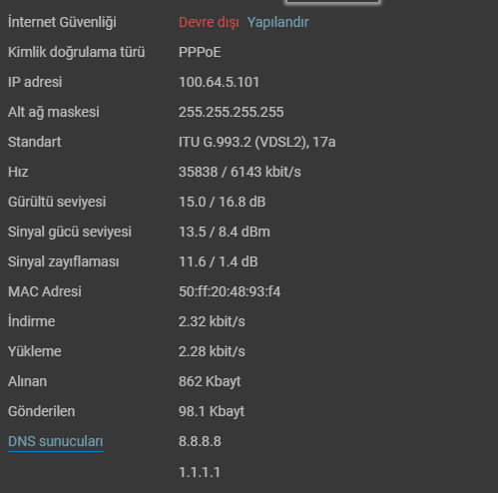Click the İnternet Güvenliği label
Screen dimensions: 498x493
point(62,22)
